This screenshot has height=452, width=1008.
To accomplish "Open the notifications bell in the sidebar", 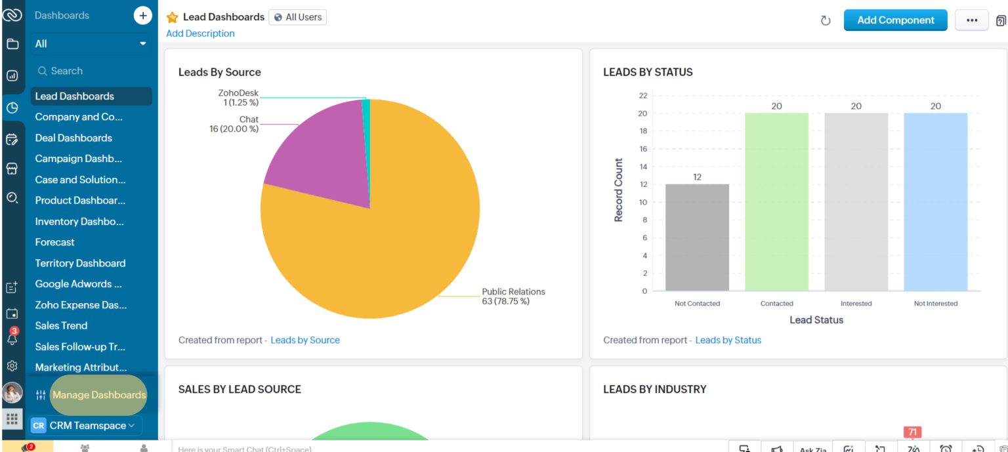I will point(12,341).
